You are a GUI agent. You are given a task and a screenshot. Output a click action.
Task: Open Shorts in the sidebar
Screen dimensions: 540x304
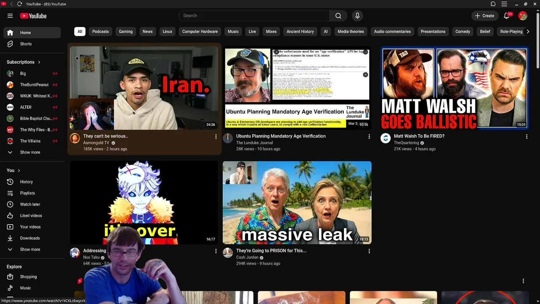click(x=32, y=44)
